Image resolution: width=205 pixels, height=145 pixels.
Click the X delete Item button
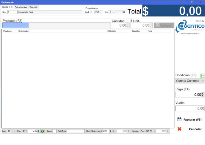pos(9,131)
